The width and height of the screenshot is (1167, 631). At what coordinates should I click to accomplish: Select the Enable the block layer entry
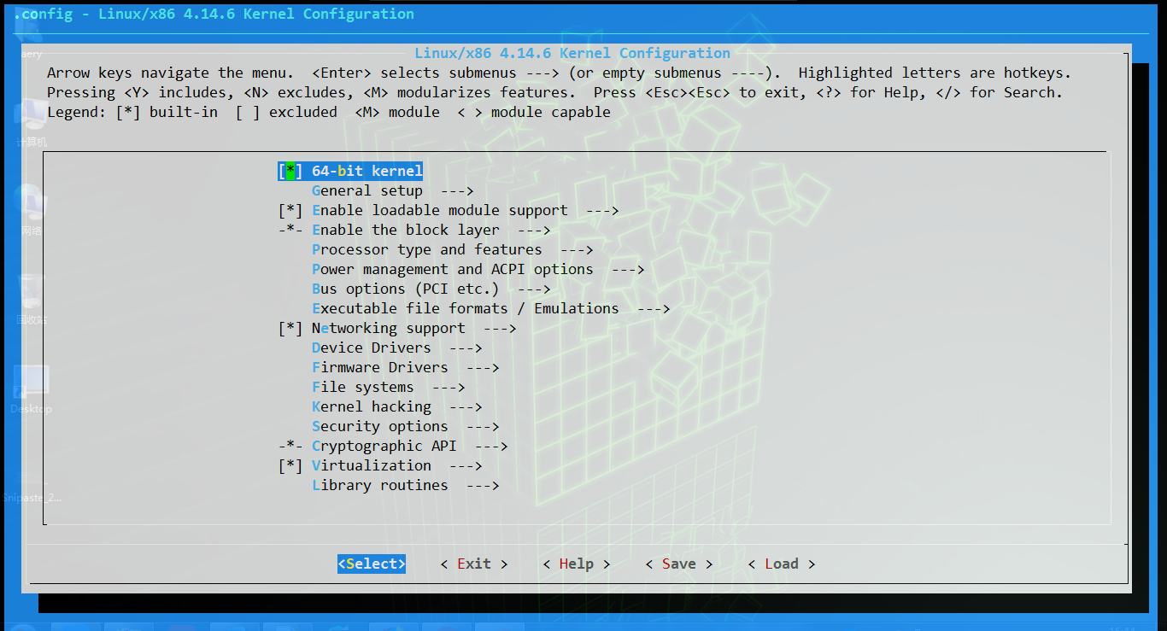[x=406, y=230]
